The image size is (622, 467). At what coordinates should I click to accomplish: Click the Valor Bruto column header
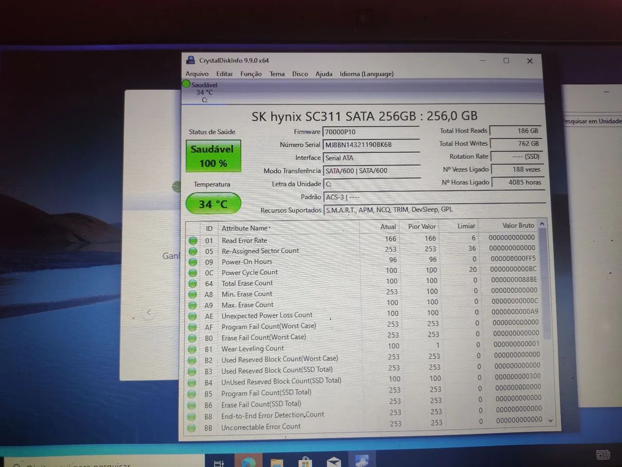click(x=508, y=225)
